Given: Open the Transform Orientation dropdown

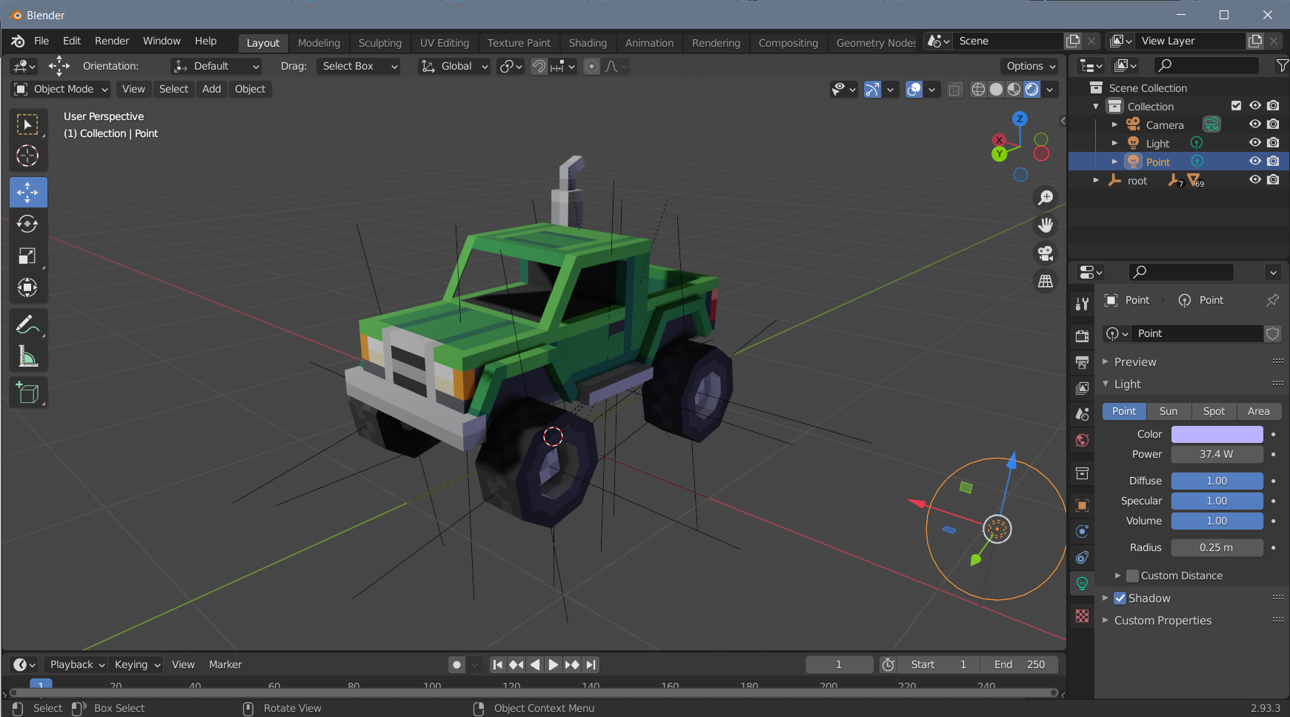Looking at the screenshot, I should [453, 66].
